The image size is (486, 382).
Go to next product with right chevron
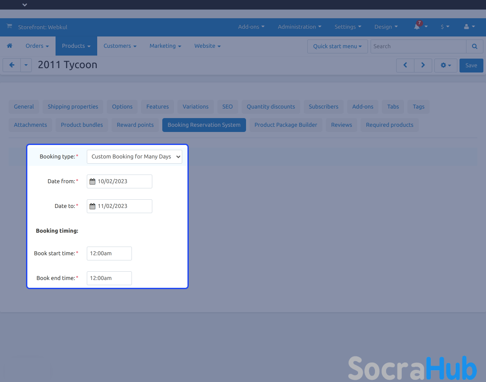click(423, 65)
